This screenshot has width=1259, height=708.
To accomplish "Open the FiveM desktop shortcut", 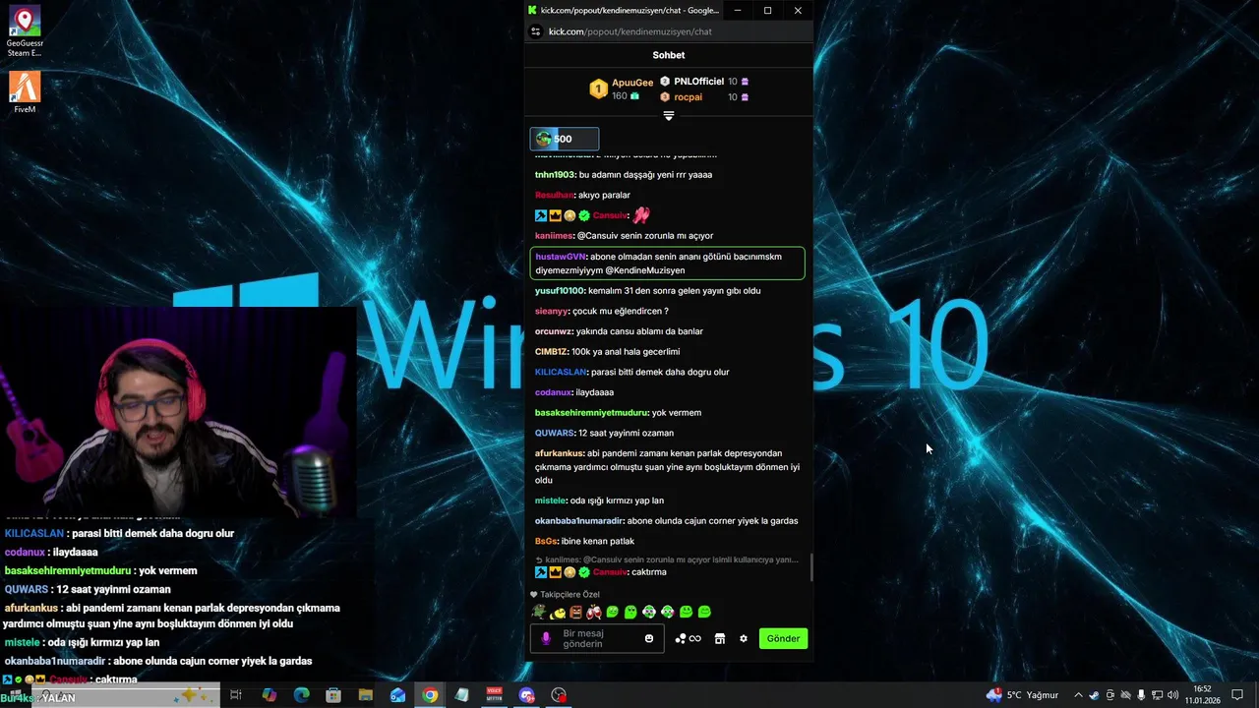I will [25, 92].
